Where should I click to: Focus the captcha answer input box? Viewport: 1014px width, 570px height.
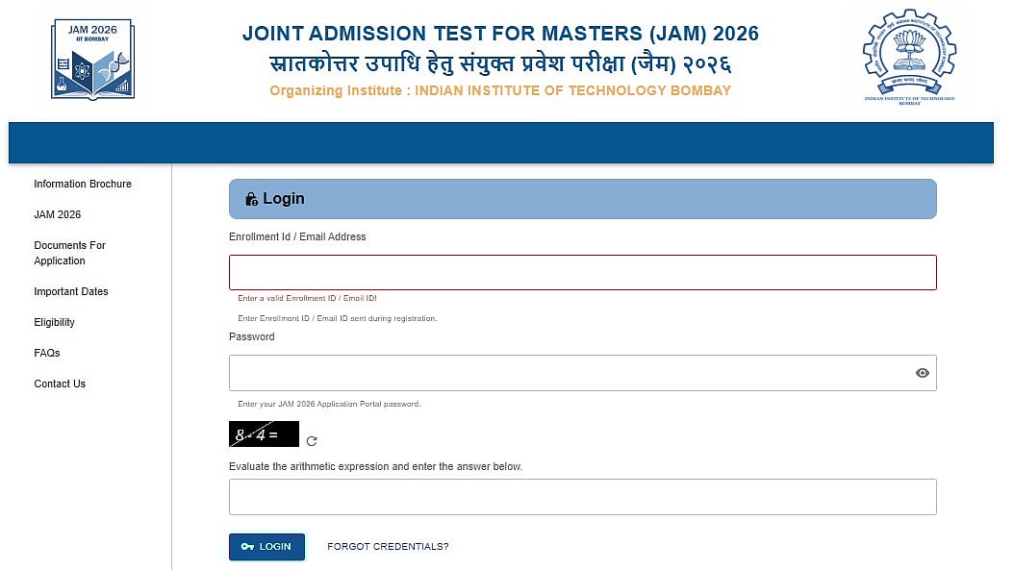[582, 497]
